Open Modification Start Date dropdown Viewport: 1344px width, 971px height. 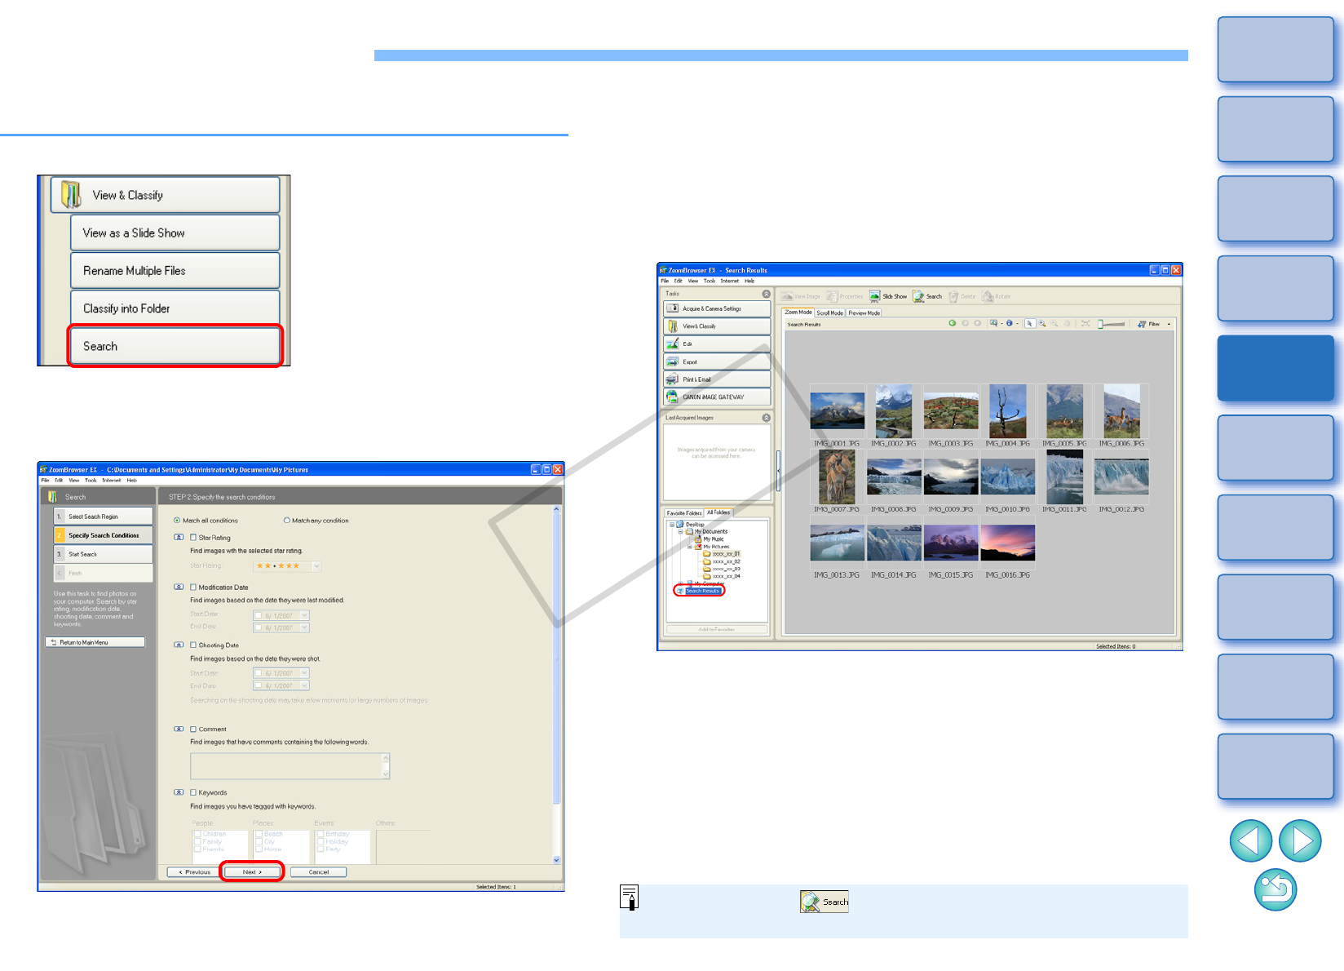click(304, 615)
